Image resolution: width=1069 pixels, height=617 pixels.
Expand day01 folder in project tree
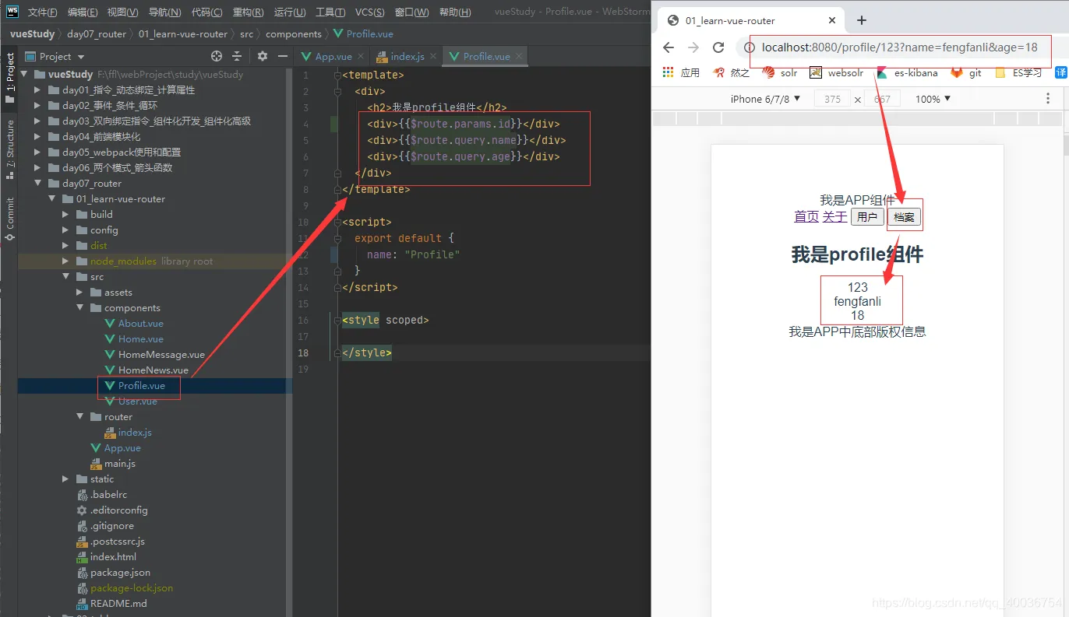(x=37, y=90)
